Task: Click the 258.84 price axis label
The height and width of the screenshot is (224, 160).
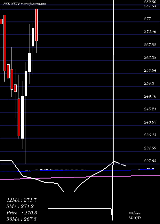Action: click(150, 70)
